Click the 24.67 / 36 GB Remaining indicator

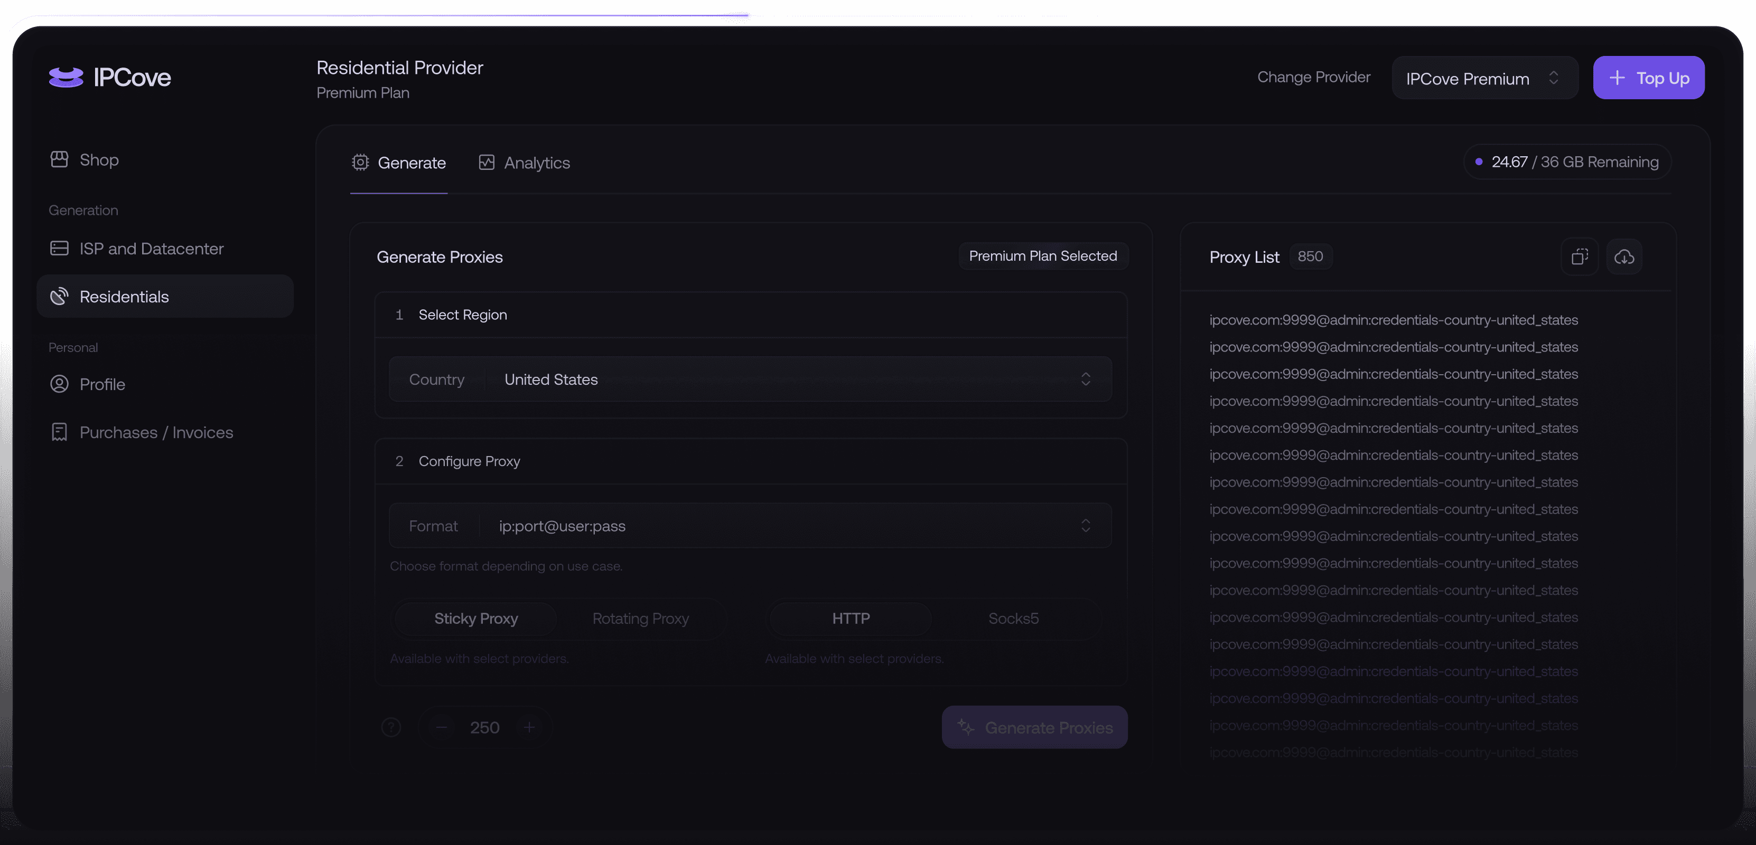point(1567,162)
